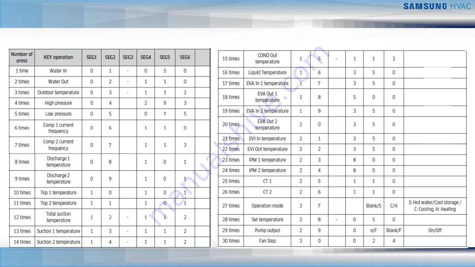The width and height of the screenshot is (475, 267).
Task: Select the 'S: Hot water/Cool storage' note
Action: tap(435, 206)
